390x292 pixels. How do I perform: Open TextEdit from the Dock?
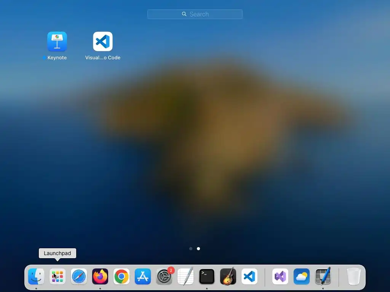pyautogui.click(x=185, y=276)
